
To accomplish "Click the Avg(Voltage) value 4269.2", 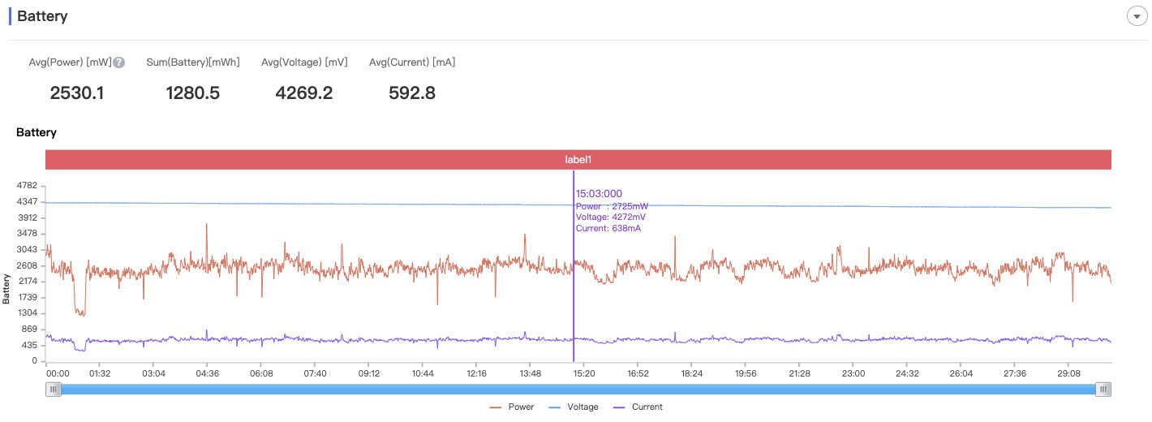I will click(304, 93).
